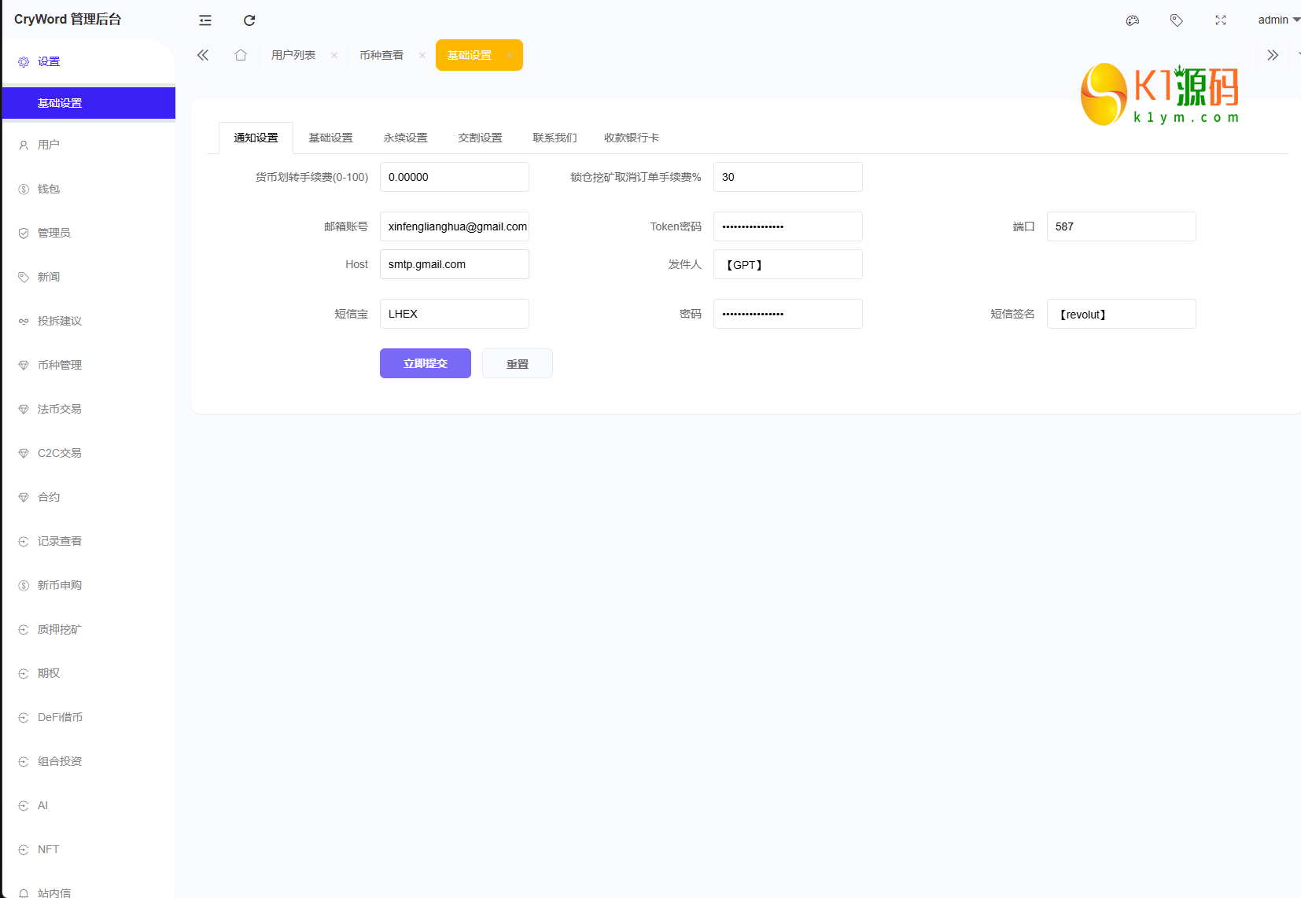The width and height of the screenshot is (1301, 898).
Task: Expand the 合约 sidebar menu
Action: tap(89, 497)
